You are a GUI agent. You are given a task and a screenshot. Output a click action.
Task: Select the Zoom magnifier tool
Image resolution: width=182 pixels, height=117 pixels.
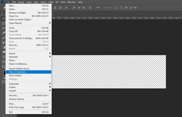(x=4, y=67)
